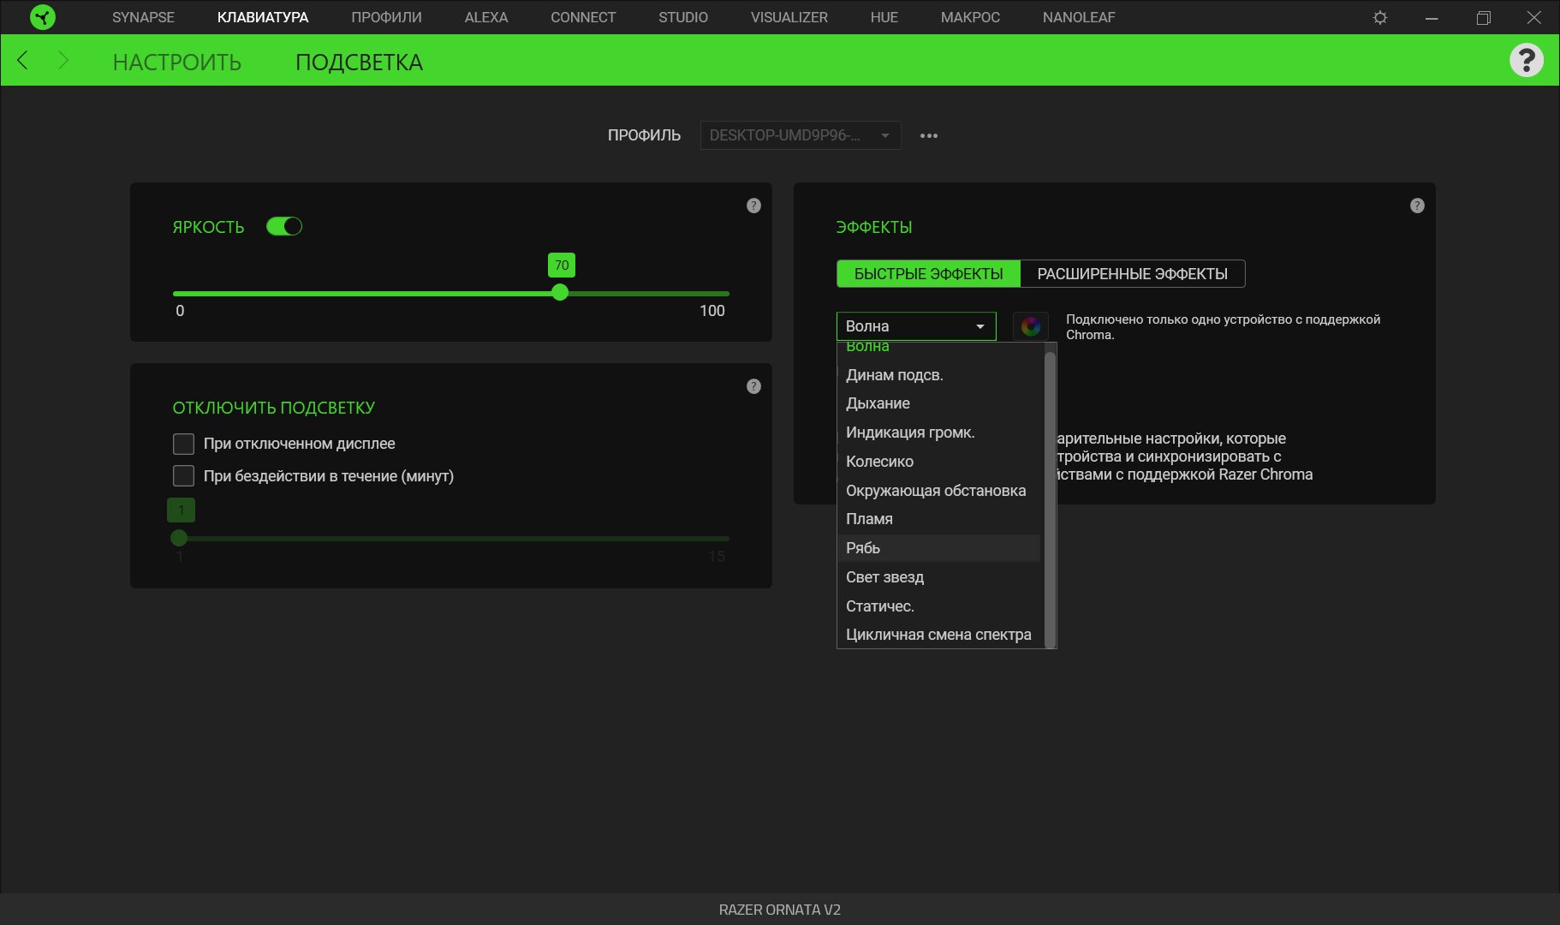Show help for the brightness panel
The width and height of the screenshot is (1560, 925).
(x=753, y=206)
